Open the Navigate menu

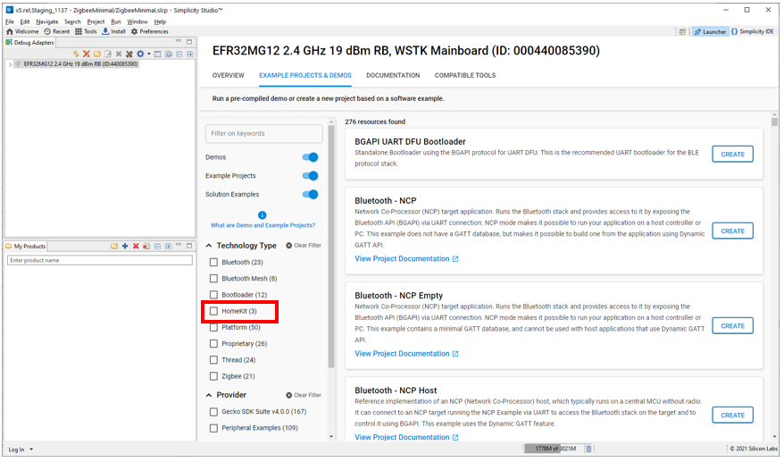pyautogui.click(x=47, y=21)
